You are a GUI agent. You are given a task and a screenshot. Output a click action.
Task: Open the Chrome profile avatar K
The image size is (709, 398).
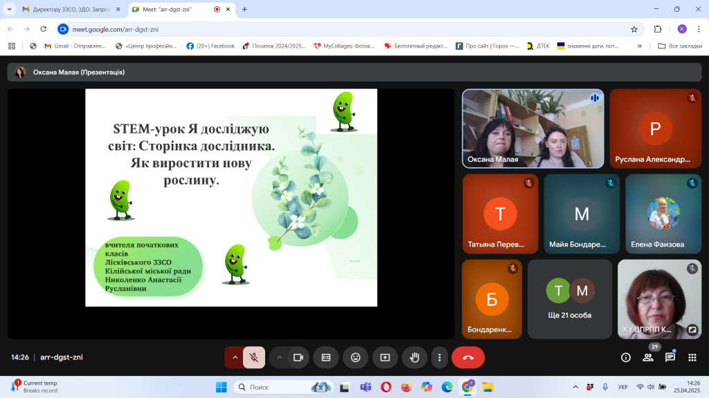point(682,29)
